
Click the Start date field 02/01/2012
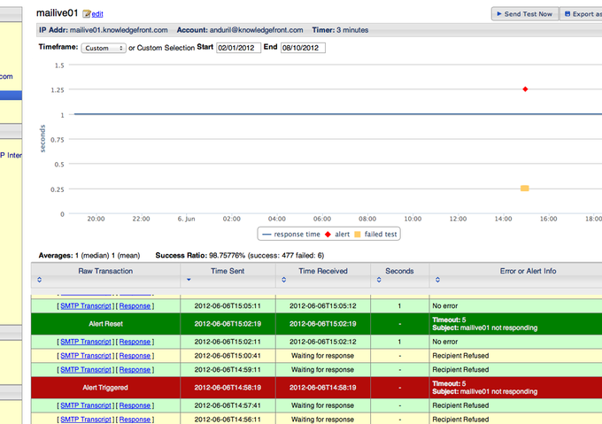pos(238,48)
